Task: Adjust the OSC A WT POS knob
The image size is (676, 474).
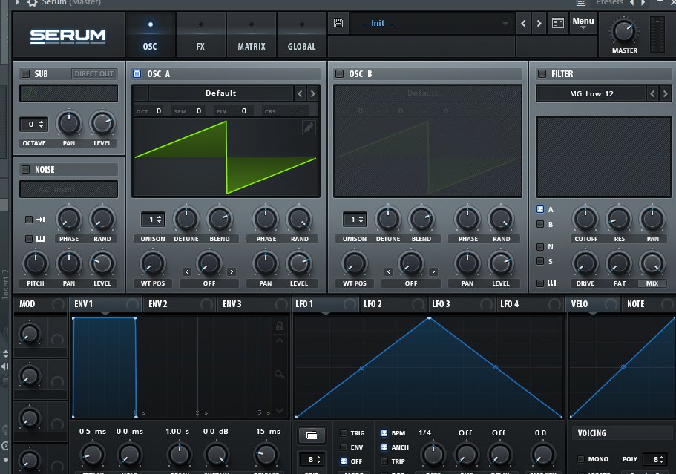Action: click(153, 263)
